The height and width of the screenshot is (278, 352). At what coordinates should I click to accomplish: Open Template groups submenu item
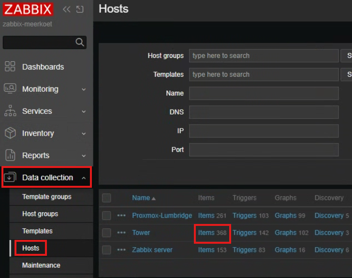pos(47,197)
